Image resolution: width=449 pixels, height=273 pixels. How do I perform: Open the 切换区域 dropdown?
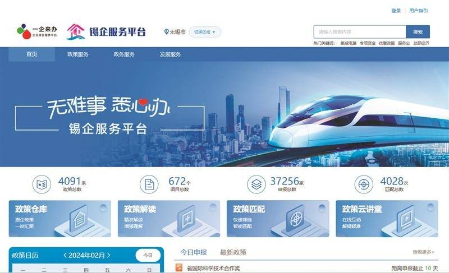point(205,32)
